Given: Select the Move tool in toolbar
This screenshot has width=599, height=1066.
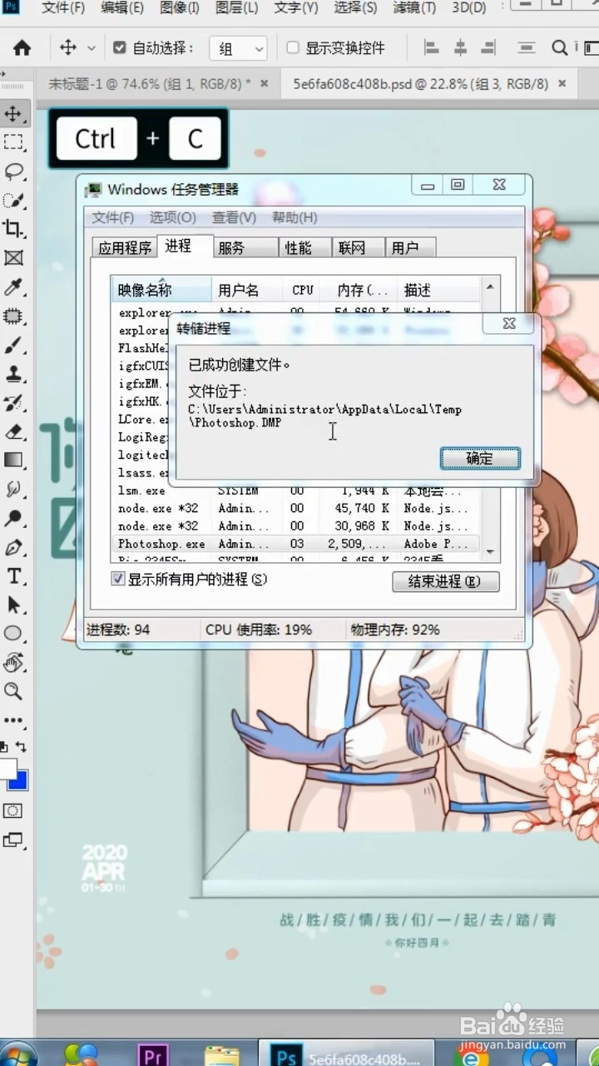Looking at the screenshot, I should coord(13,113).
